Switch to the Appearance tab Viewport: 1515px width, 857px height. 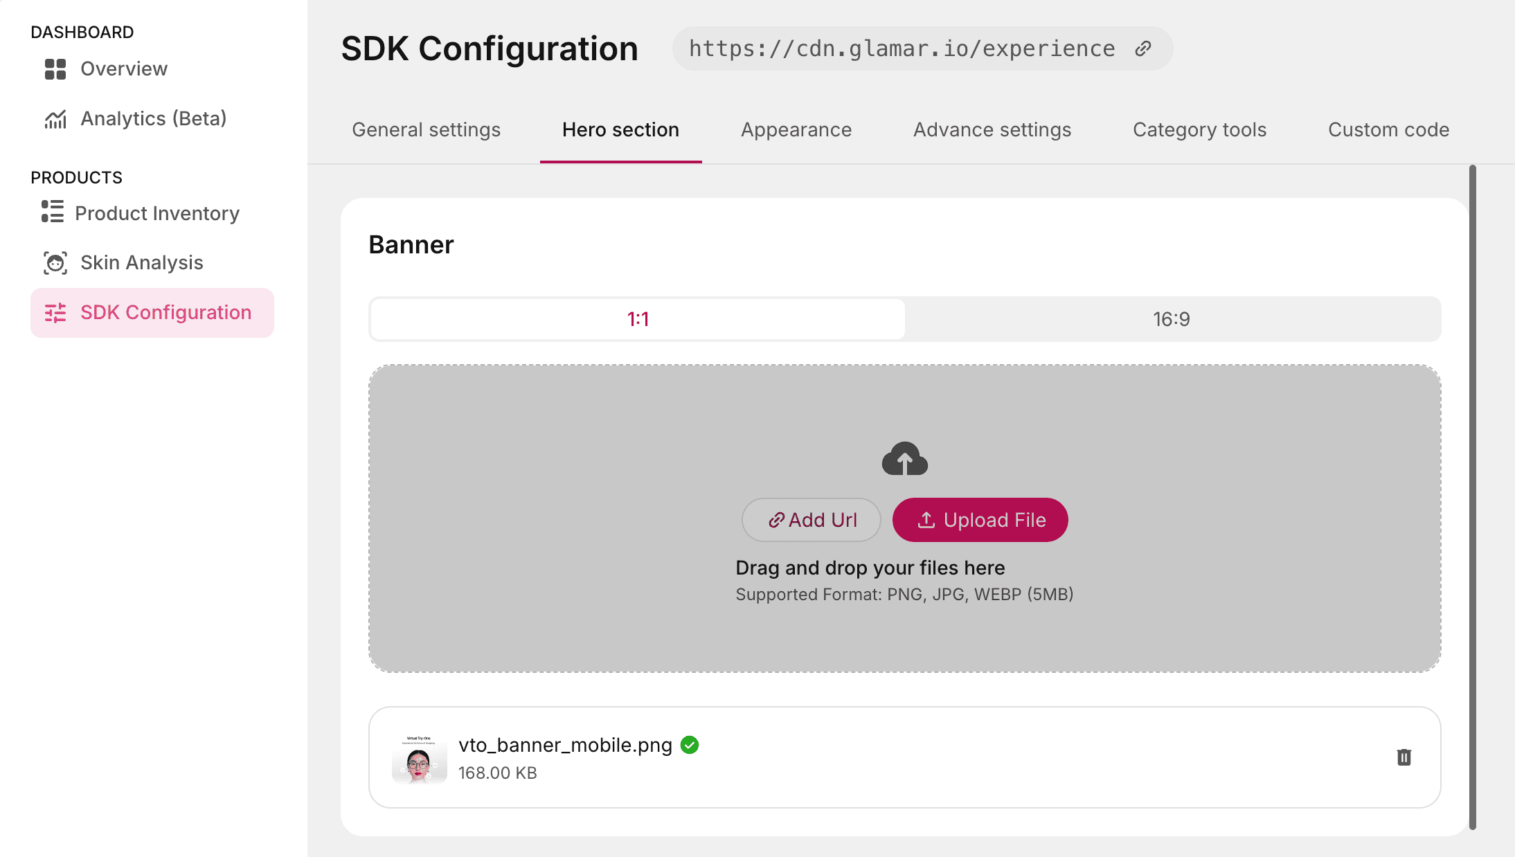pyautogui.click(x=796, y=130)
